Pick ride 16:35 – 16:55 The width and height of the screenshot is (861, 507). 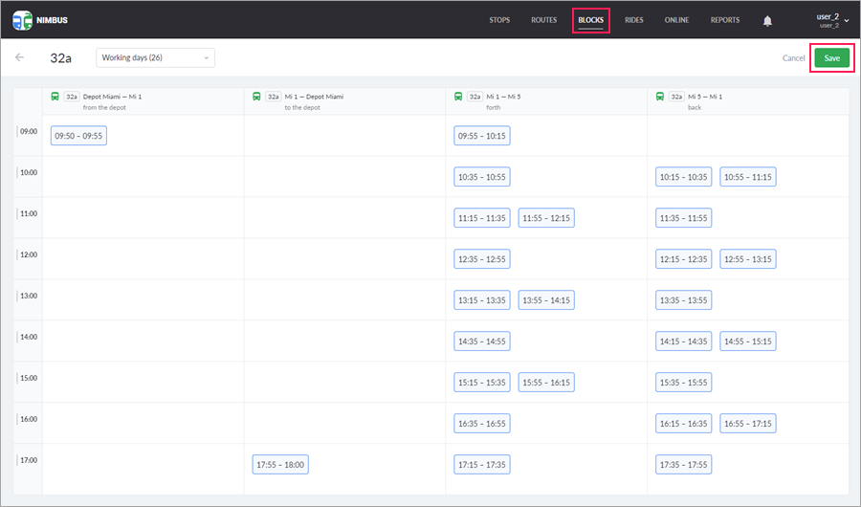coord(481,424)
